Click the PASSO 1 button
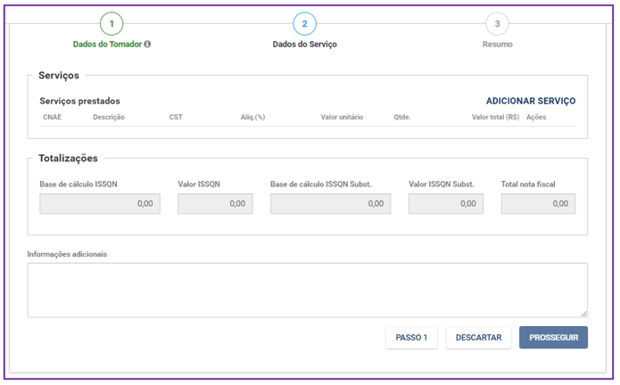 click(x=411, y=338)
